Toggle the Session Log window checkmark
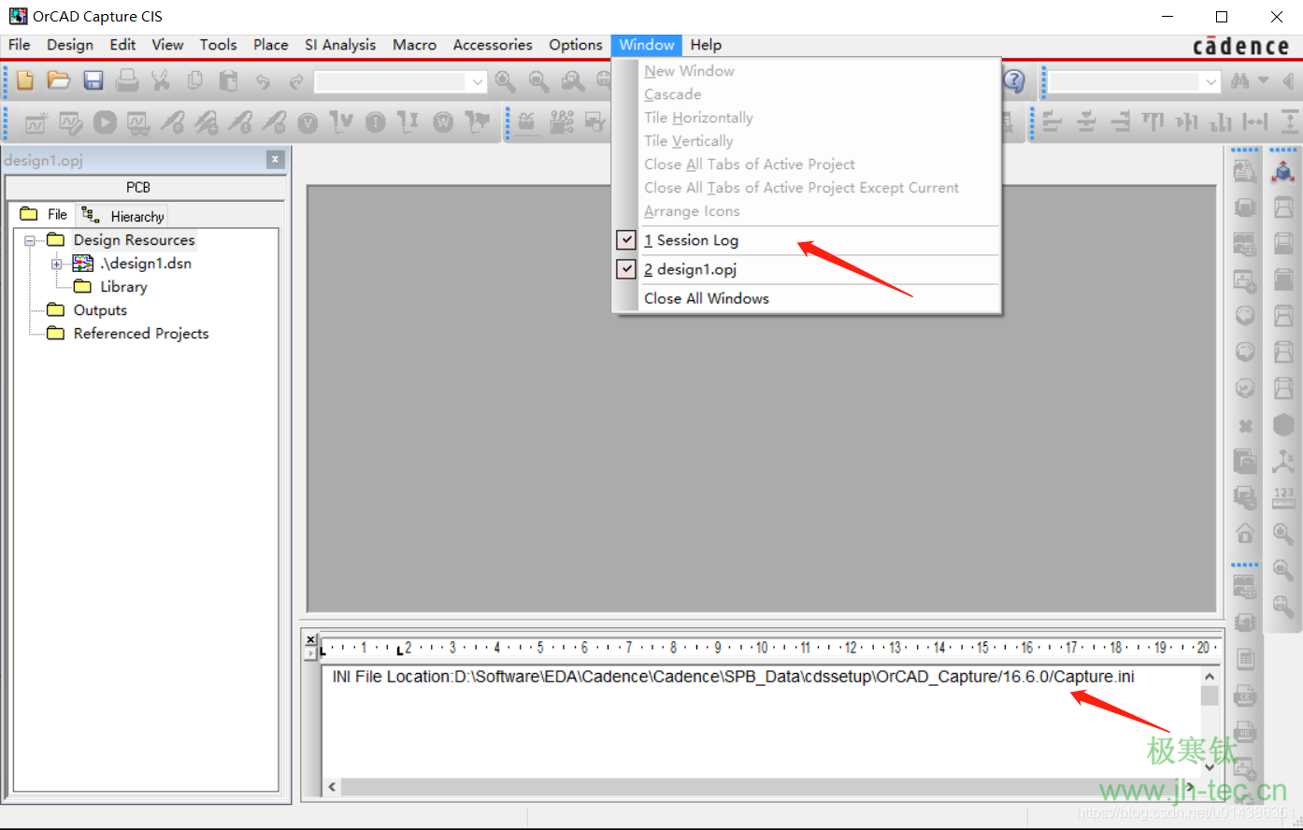This screenshot has height=830, width=1303. [x=626, y=240]
